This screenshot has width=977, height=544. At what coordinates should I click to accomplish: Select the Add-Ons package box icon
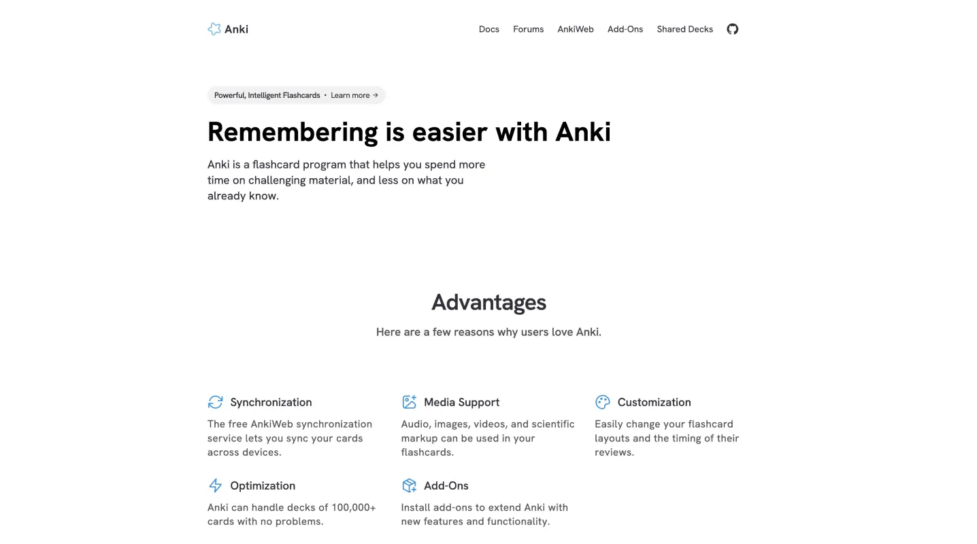[x=409, y=486]
